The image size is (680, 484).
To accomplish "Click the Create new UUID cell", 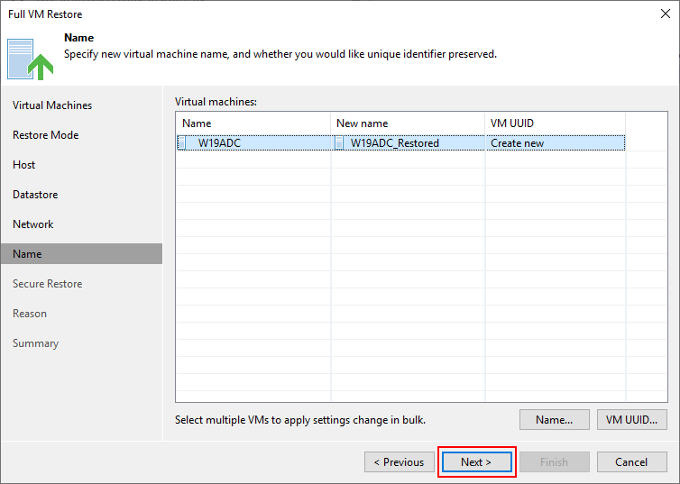I will click(556, 143).
